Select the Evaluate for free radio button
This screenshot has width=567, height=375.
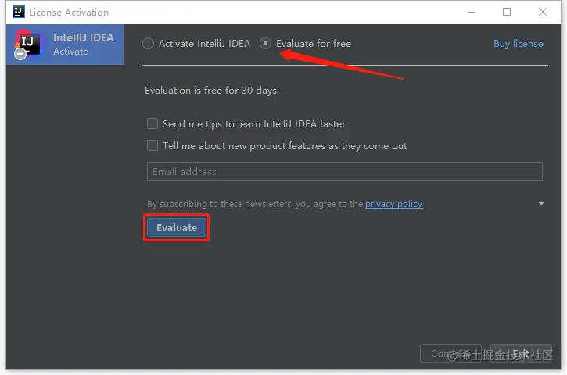(x=265, y=43)
